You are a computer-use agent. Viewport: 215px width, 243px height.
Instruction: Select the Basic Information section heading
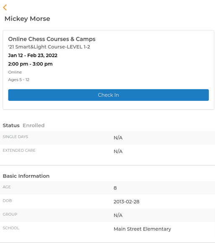(x=26, y=176)
